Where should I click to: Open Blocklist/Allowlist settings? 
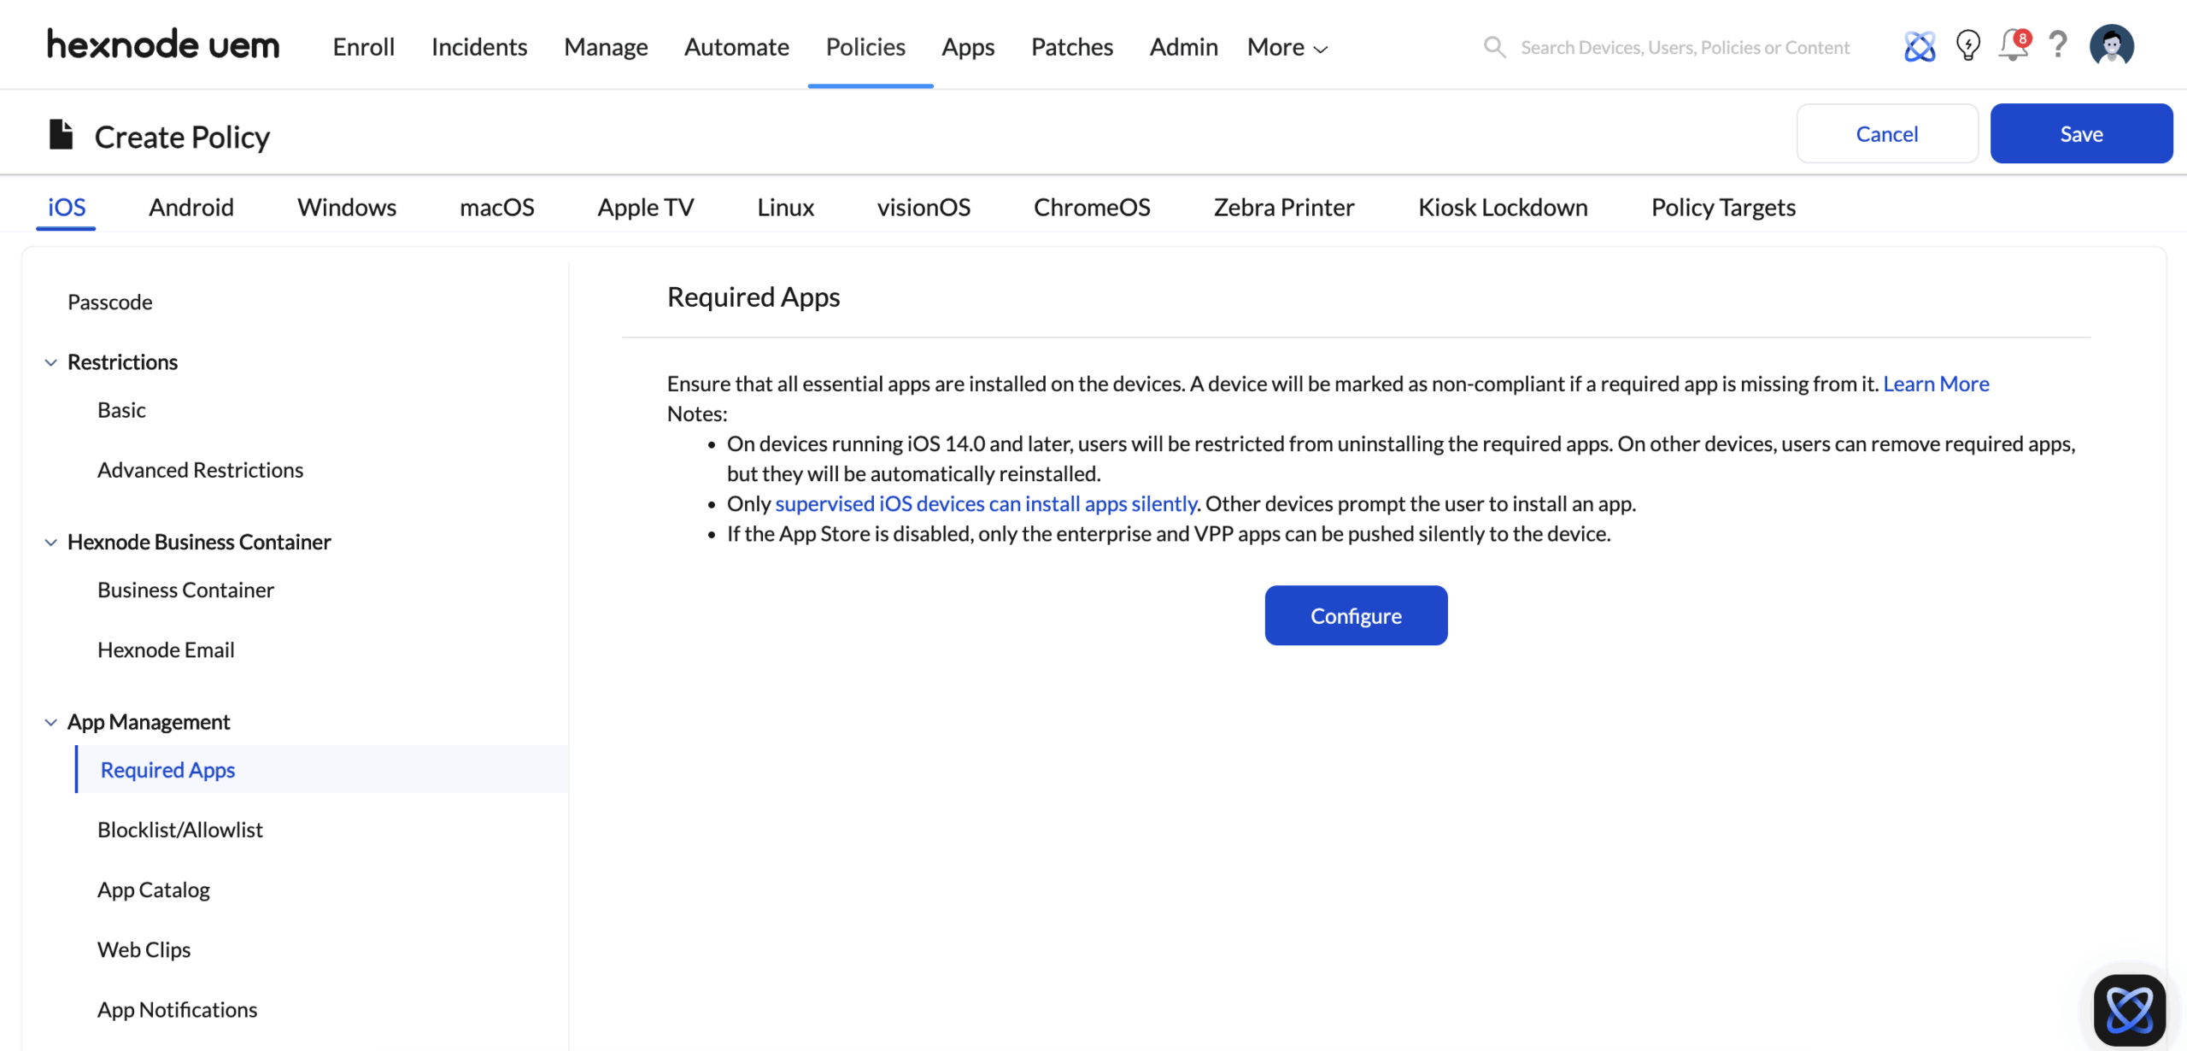[180, 830]
